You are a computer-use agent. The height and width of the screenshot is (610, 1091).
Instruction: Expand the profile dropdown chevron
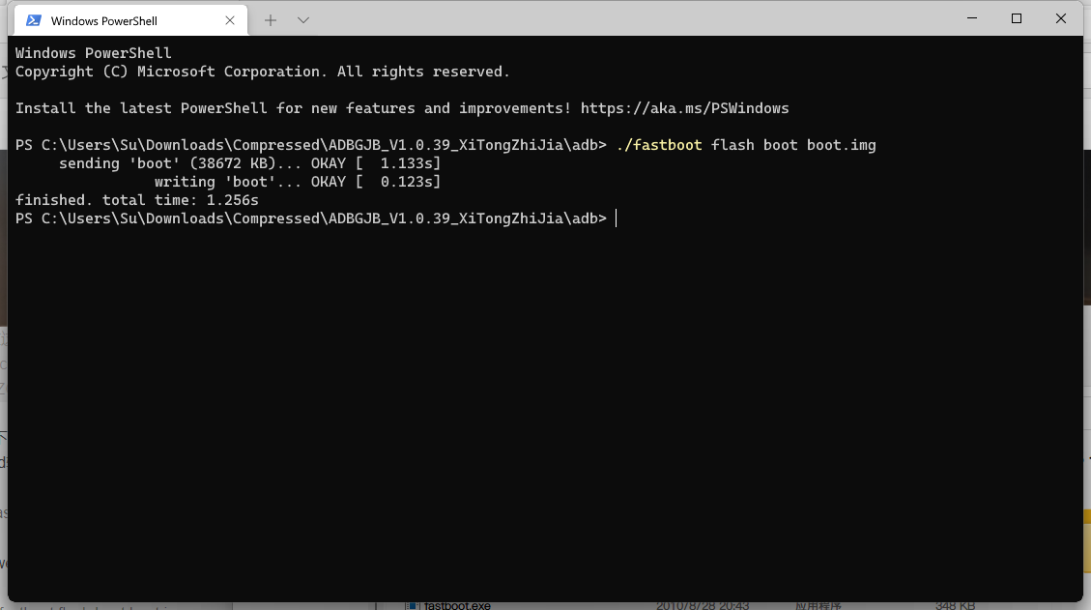click(x=303, y=20)
